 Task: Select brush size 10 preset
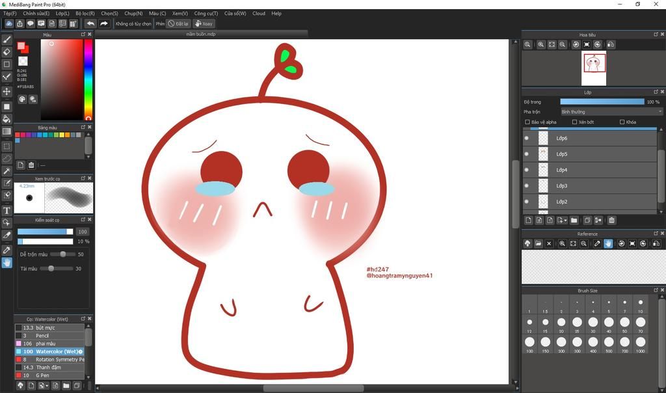click(640, 305)
